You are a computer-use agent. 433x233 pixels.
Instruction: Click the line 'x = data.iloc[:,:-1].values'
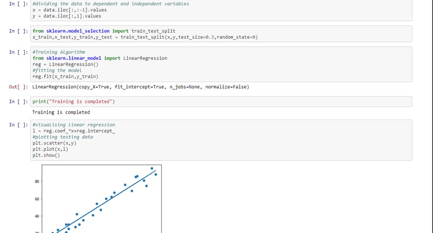tap(70, 10)
